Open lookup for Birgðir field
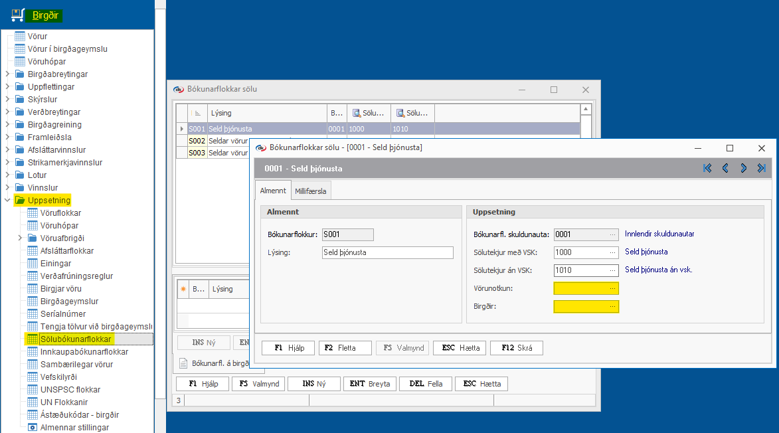The image size is (779, 433). (612, 307)
